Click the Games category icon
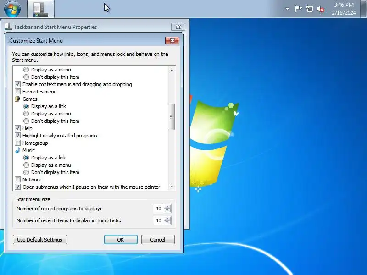The width and height of the screenshot is (367, 275). 17,99
